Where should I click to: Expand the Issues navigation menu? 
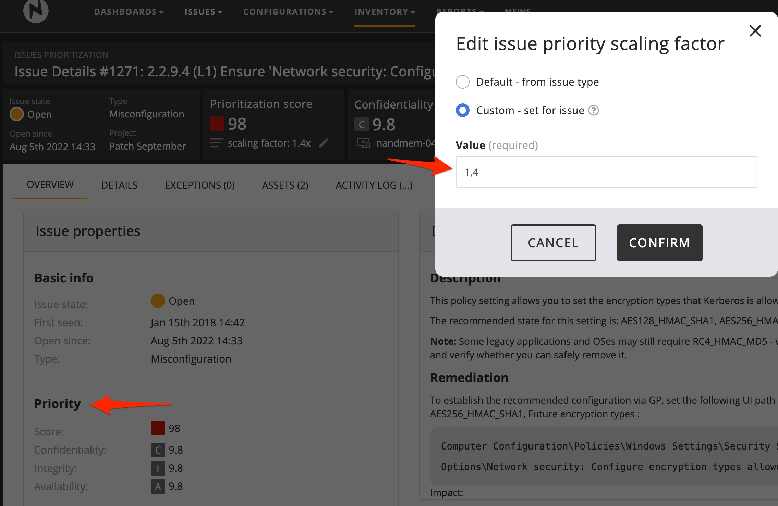[203, 12]
